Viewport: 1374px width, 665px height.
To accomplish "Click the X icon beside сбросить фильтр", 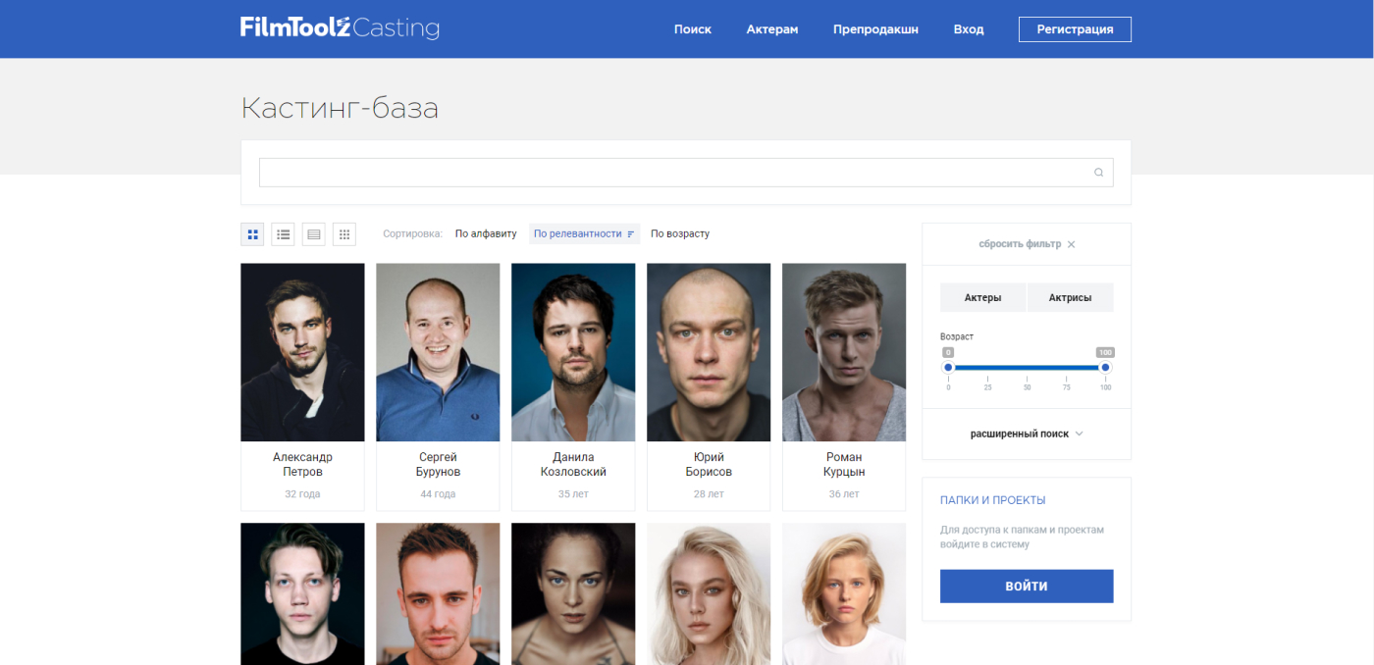I will [x=1071, y=244].
